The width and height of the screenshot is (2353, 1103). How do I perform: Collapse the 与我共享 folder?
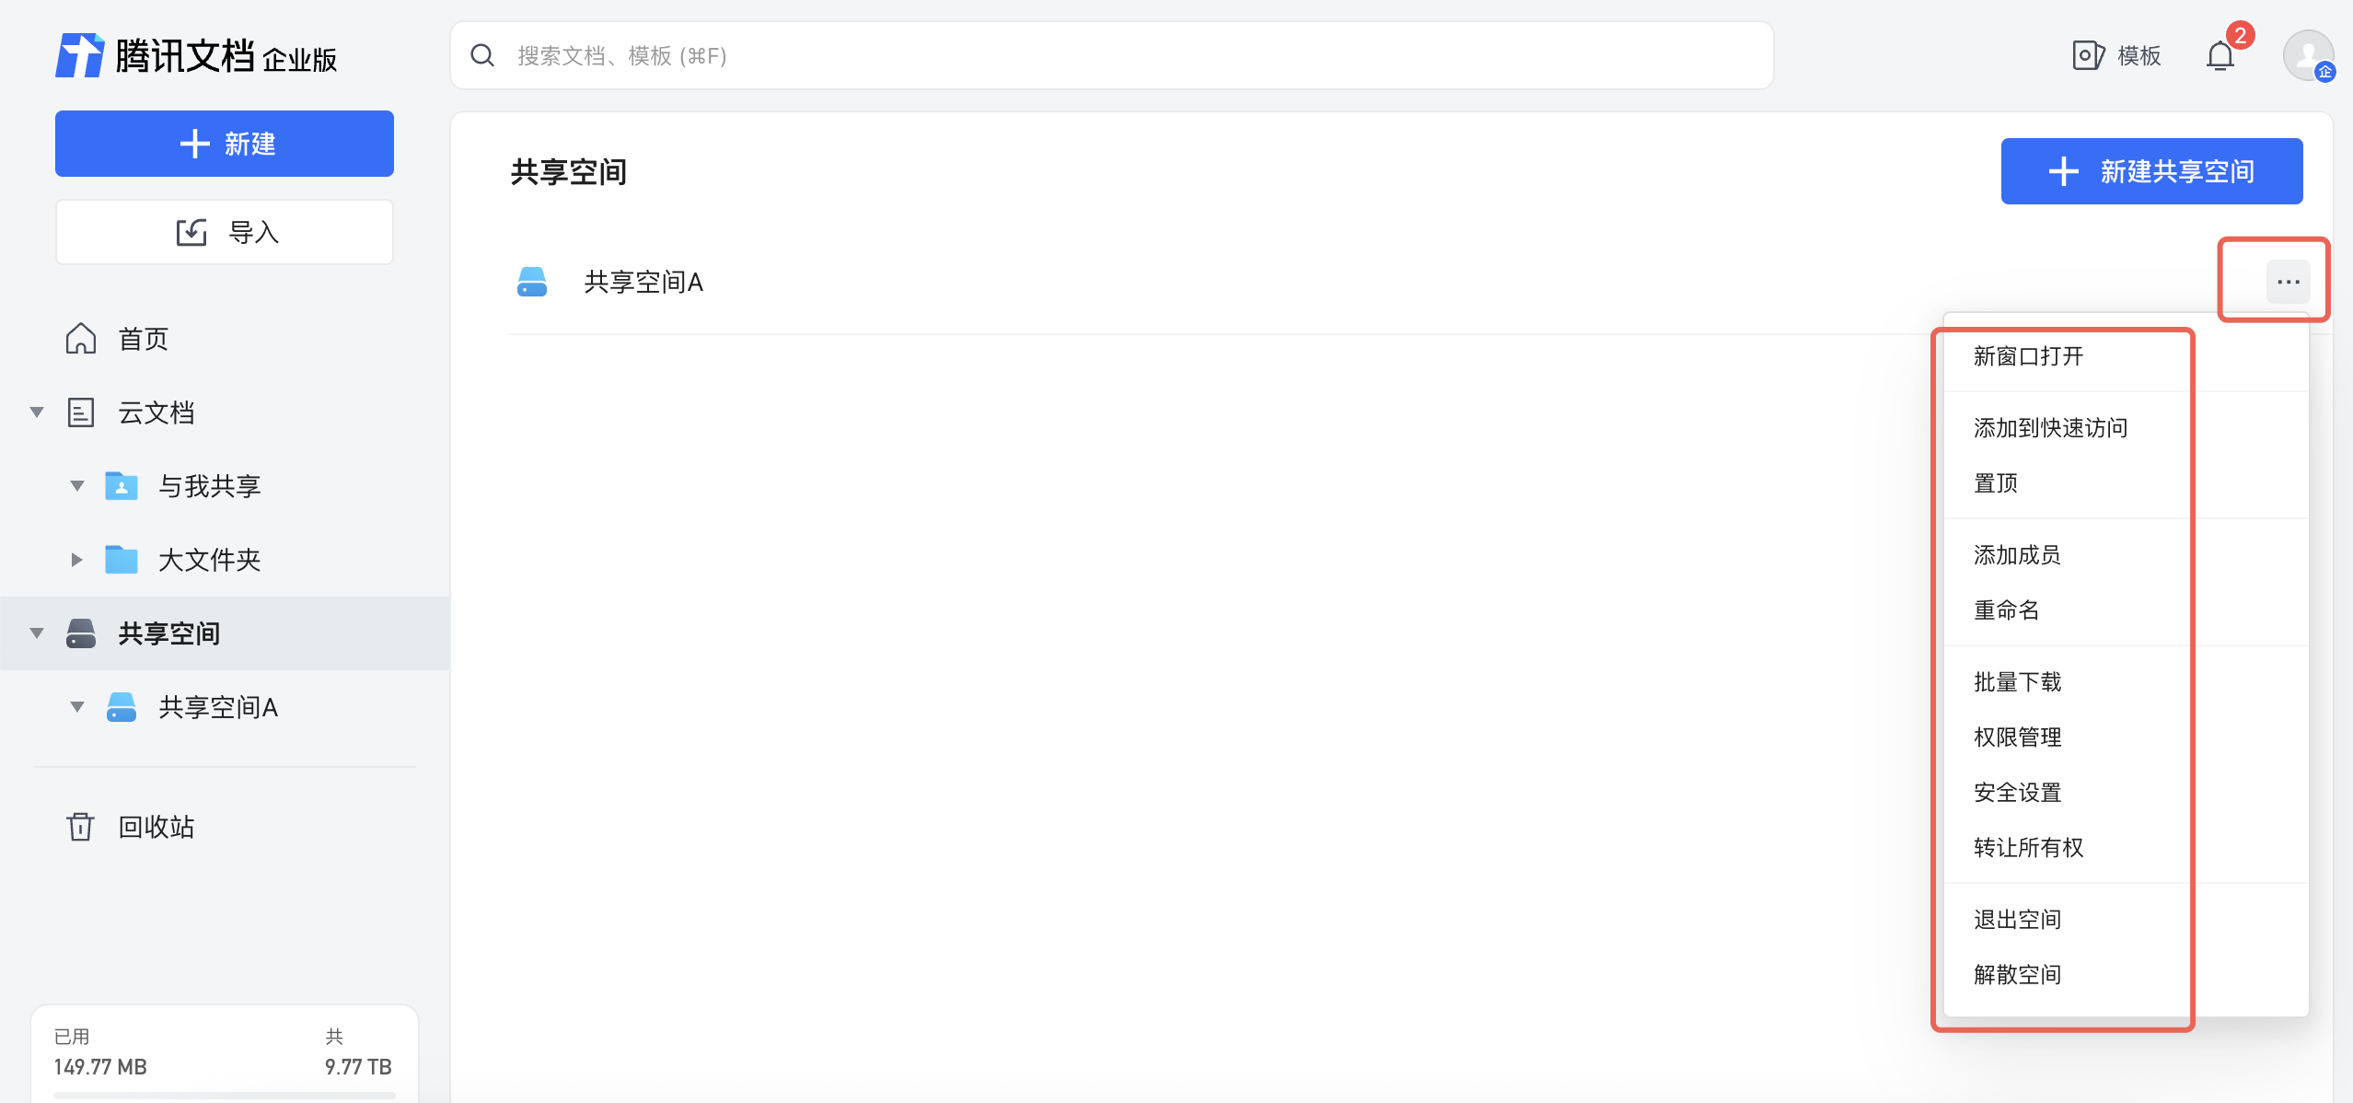pos(77,486)
